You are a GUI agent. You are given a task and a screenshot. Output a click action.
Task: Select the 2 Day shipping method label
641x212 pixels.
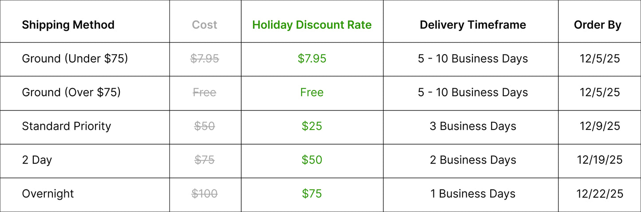37,160
